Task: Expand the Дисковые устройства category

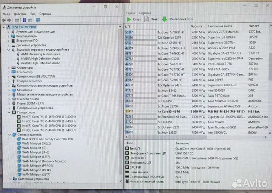Action: (8, 45)
